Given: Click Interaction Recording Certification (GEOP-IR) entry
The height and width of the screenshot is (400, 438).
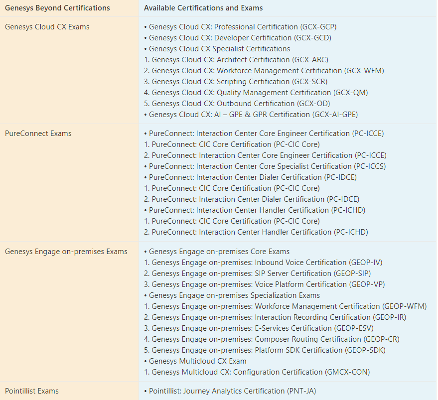Looking at the screenshot, I should 275,317.
